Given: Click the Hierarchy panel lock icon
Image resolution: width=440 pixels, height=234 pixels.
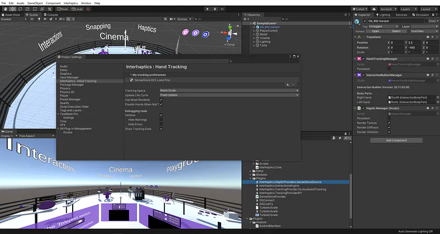Looking at the screenshot, I should (345, 15).
